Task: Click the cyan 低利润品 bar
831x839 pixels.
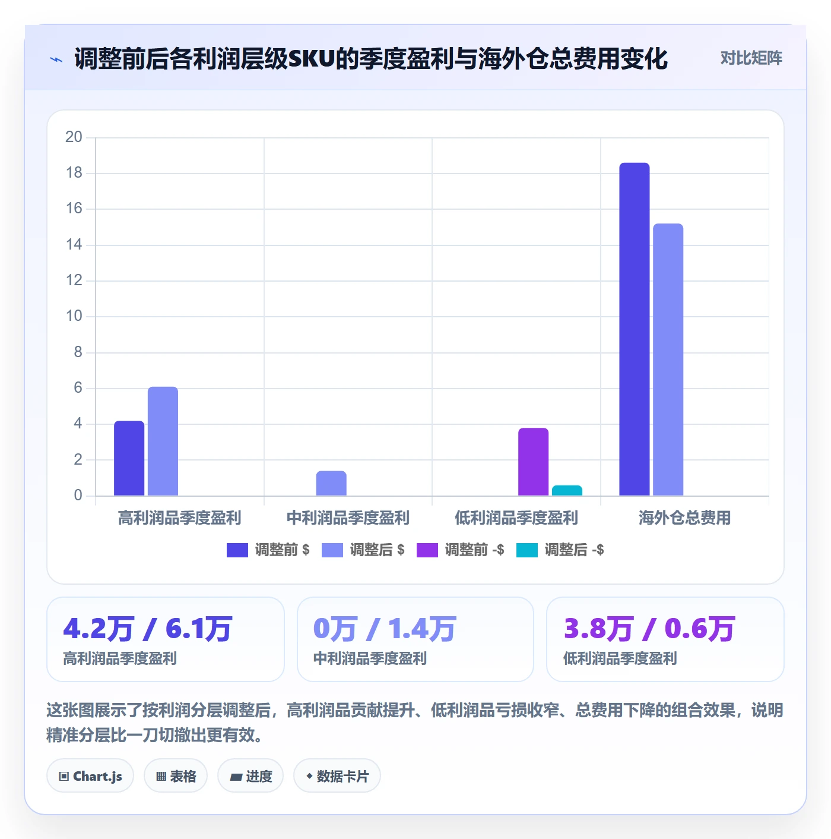Action: 567,490
